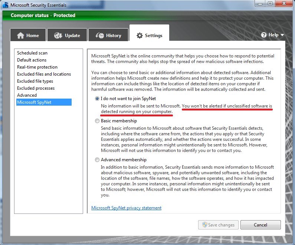295x245 pixels.
Task: Switch to the Update tab
Action: [67, 35]
